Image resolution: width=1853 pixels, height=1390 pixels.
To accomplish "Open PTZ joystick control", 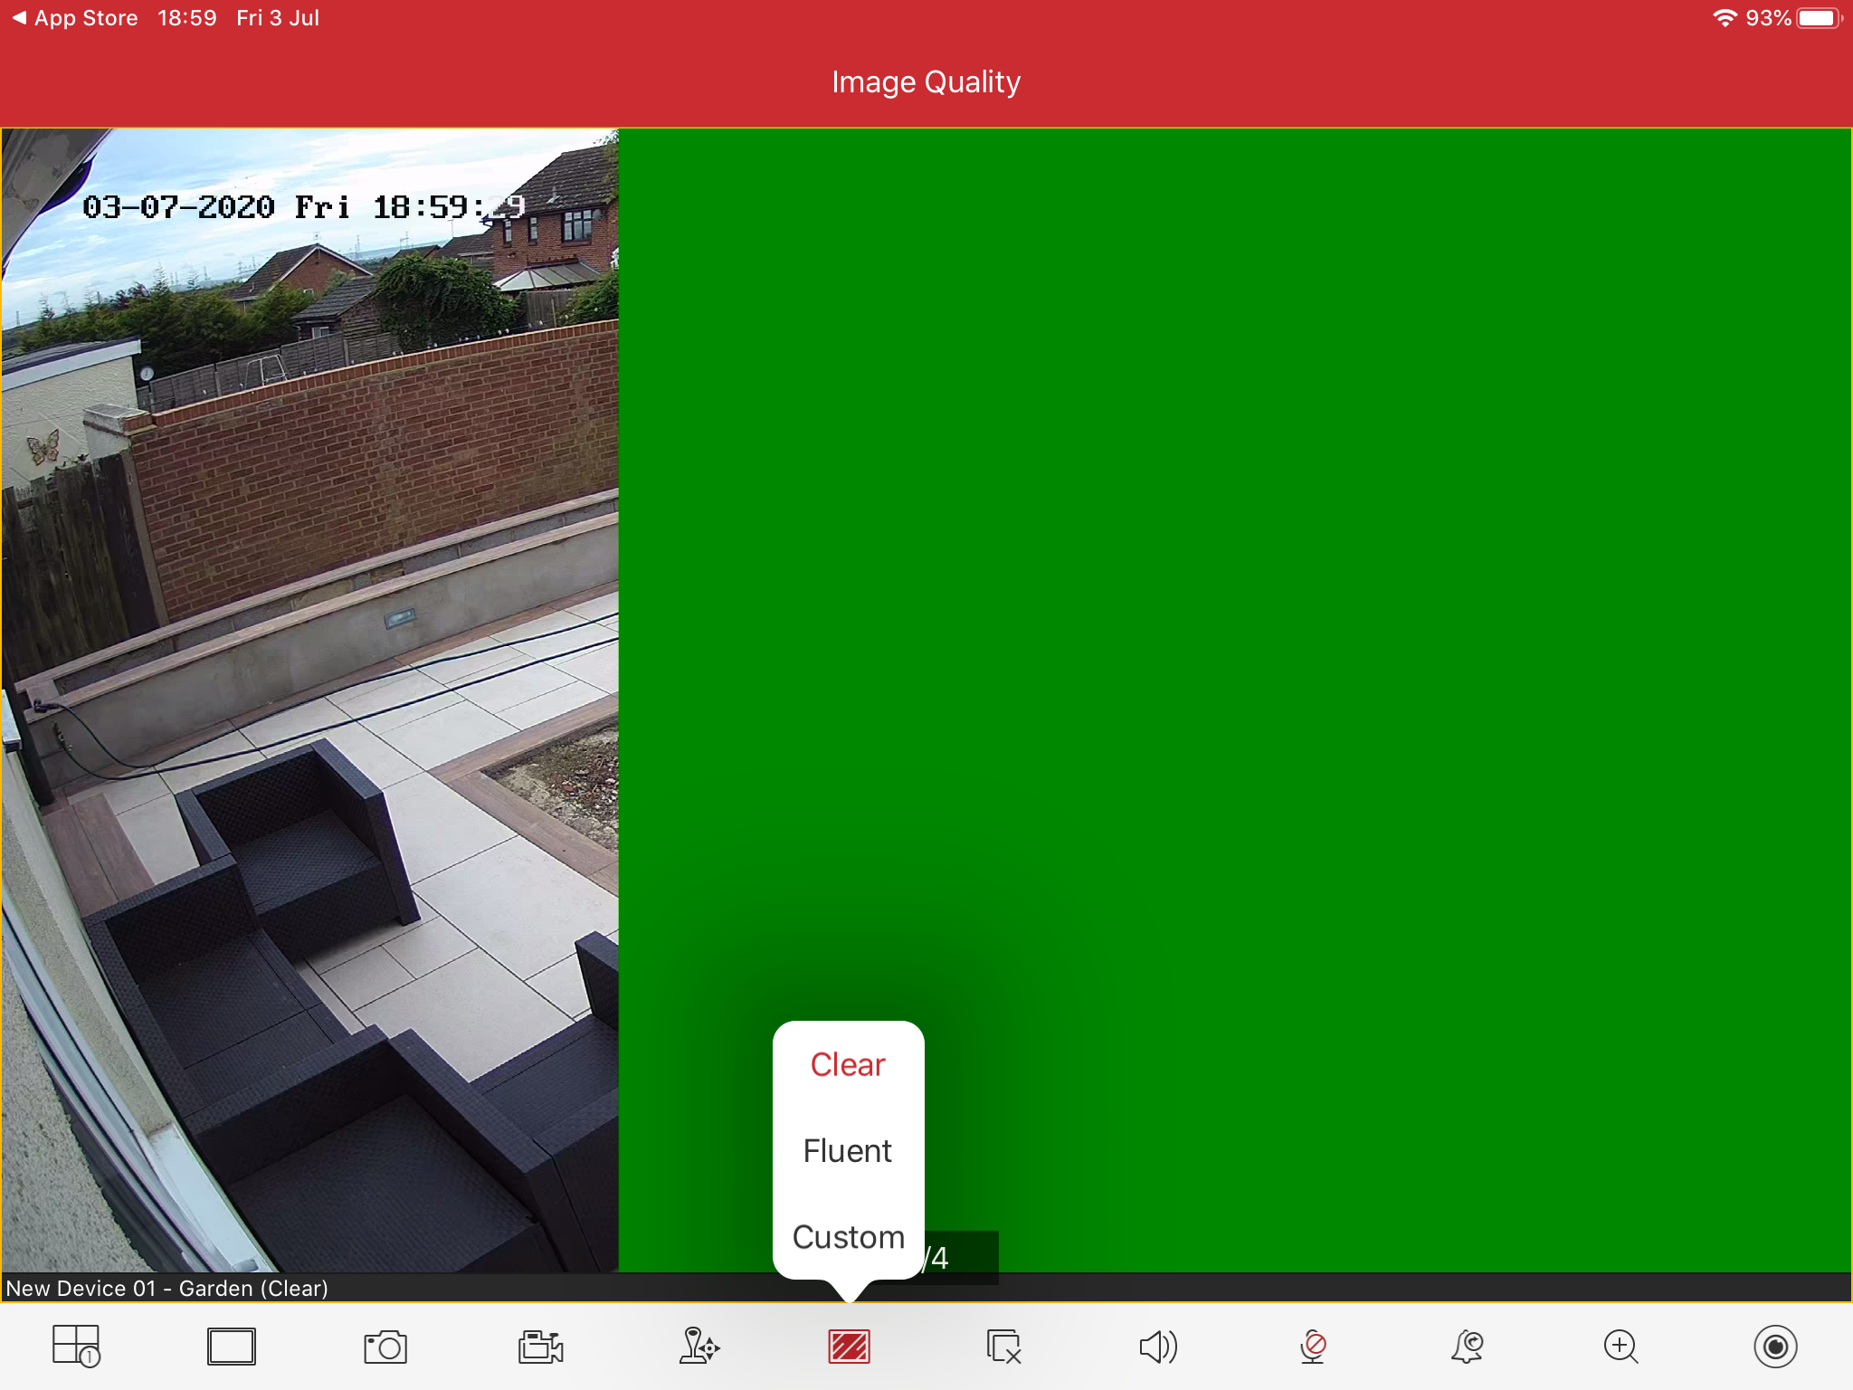I will point(698,1347).
